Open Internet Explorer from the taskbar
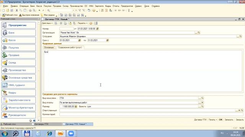Screen dimensions: 245x137 coord(49,134)
